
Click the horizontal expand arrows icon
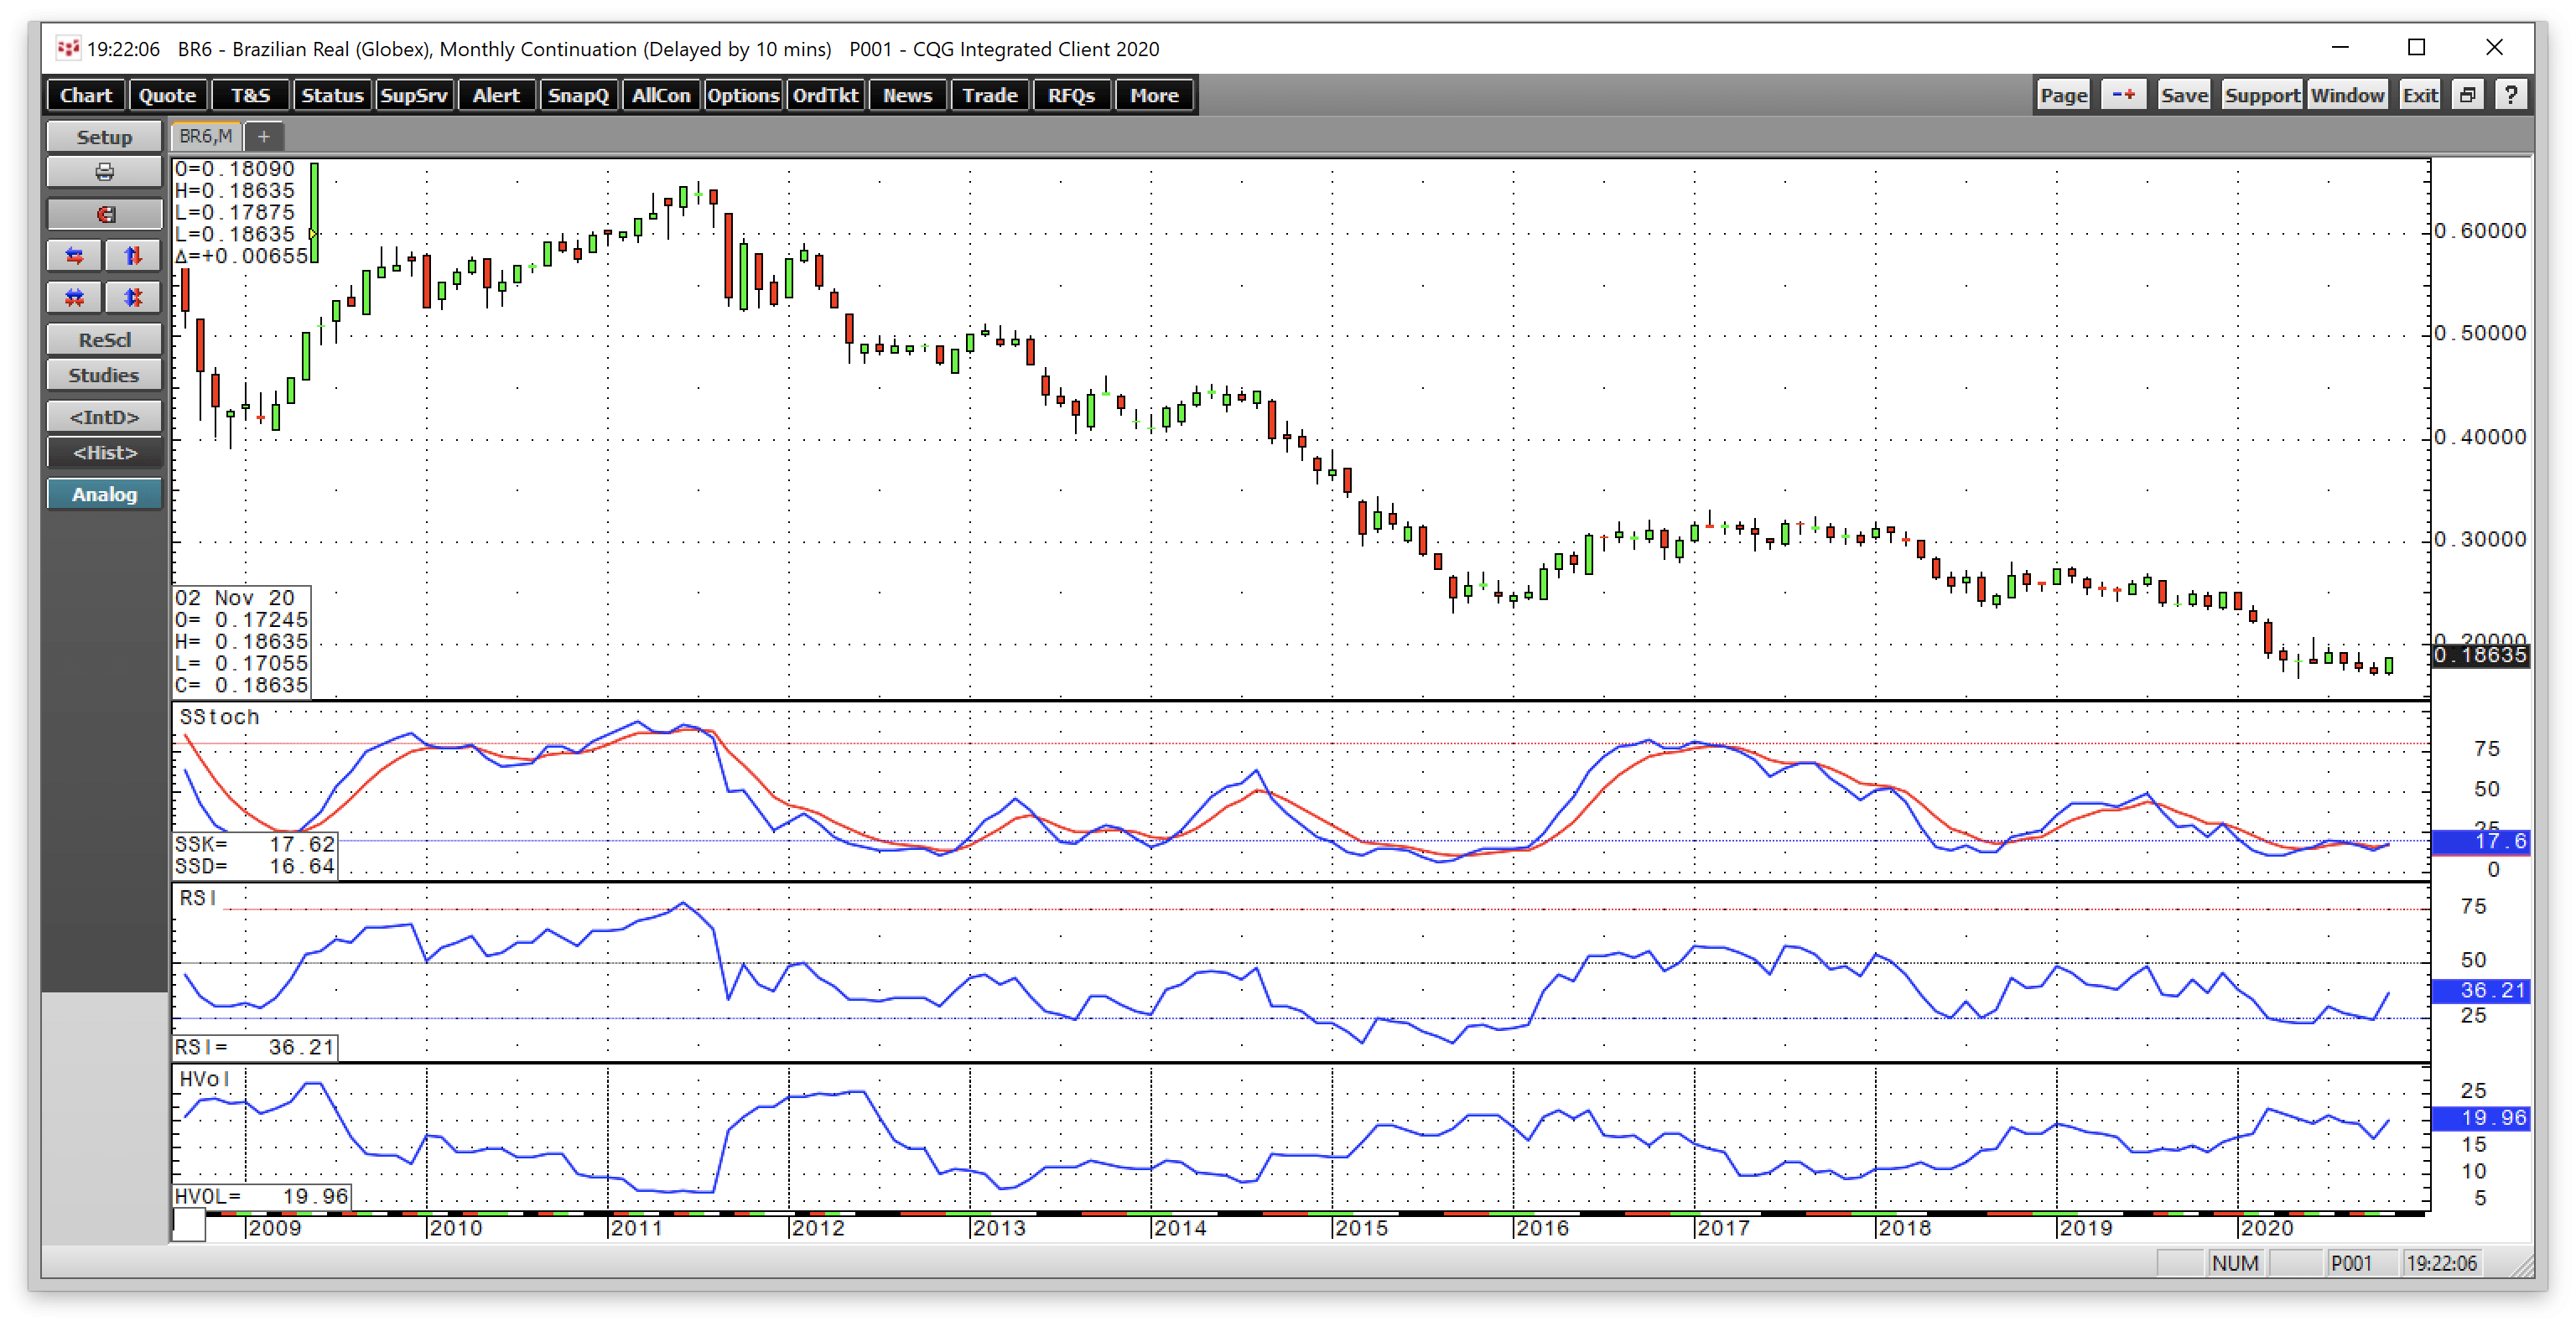74,256
